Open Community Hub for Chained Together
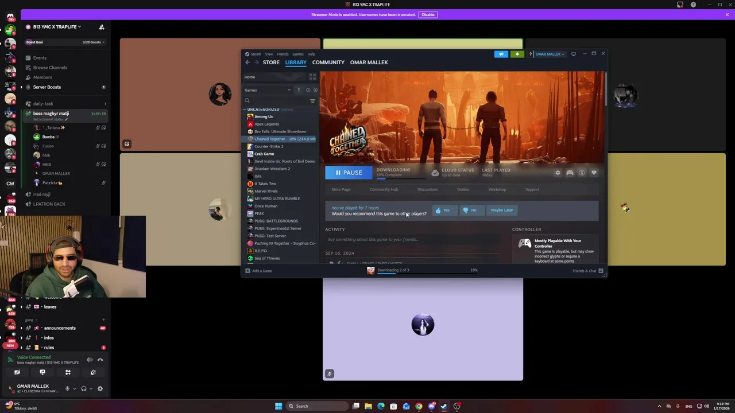The height and width of the screenshot is (413, 735). pos(384,189)
